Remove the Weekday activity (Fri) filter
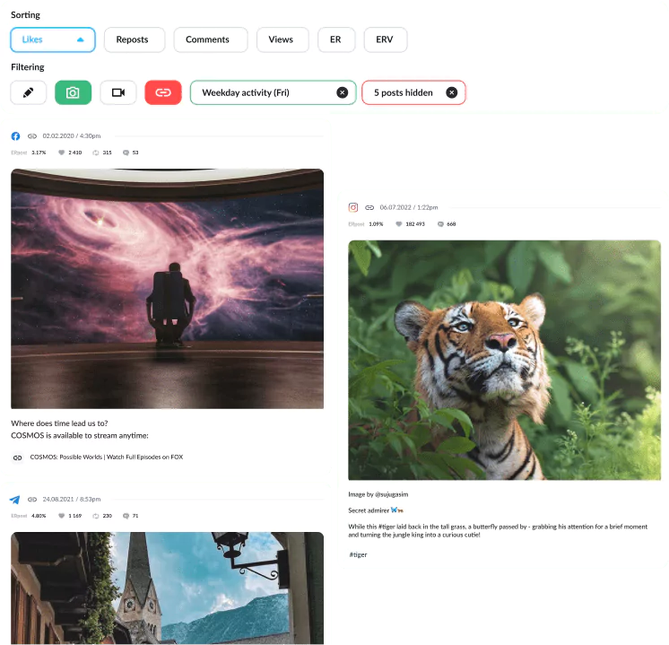The image size is (669, 645). pyautogui.click(x=343, y=92)
